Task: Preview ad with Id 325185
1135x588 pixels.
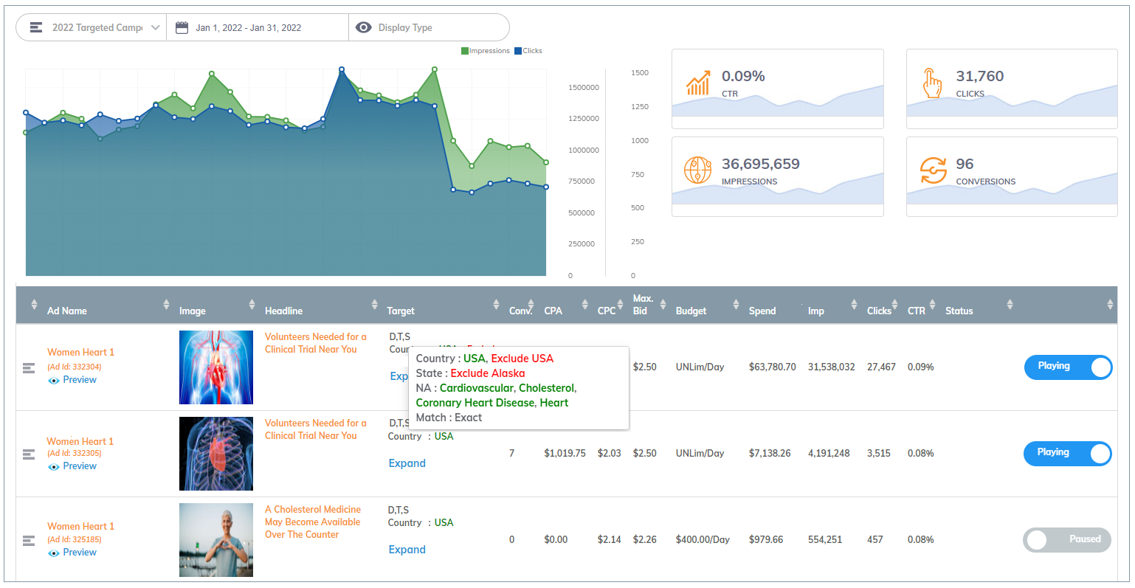Action: 73,553
